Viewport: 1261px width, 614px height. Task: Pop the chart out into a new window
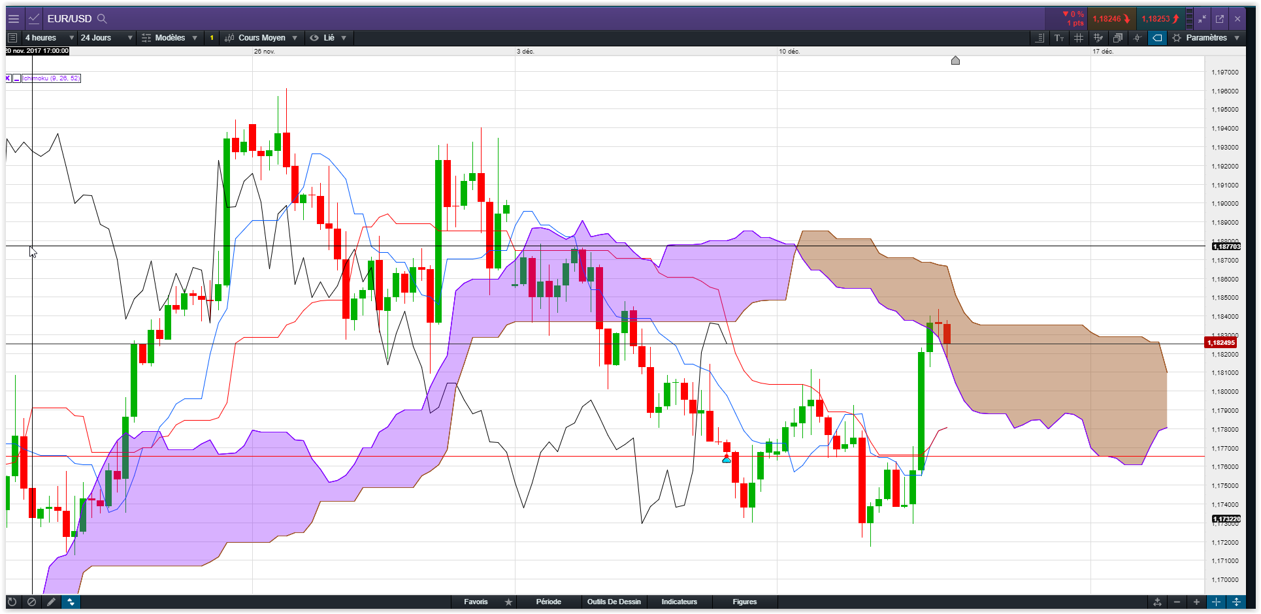click(x=1220, y=19)
